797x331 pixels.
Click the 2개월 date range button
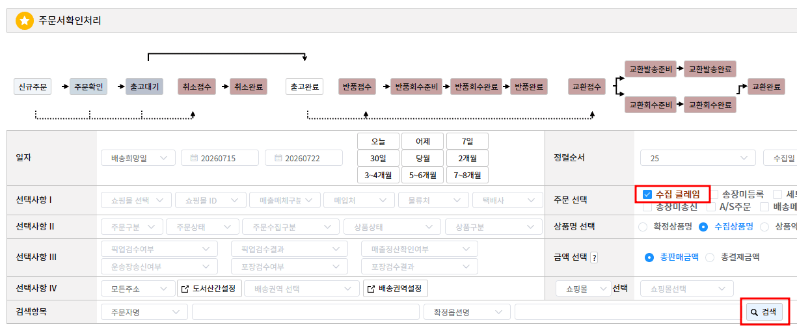[467, 158]
